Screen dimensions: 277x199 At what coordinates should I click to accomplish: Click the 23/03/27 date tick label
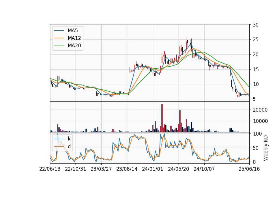coord(101,169)
